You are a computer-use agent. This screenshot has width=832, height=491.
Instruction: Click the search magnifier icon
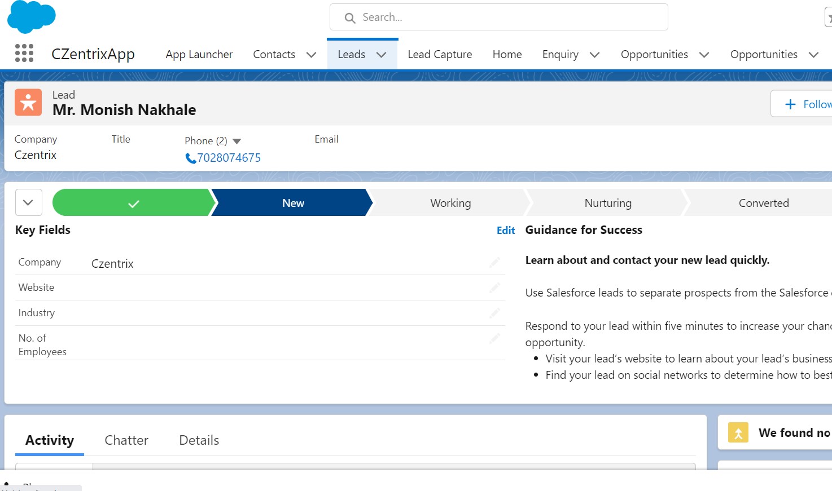coord(349,17)
